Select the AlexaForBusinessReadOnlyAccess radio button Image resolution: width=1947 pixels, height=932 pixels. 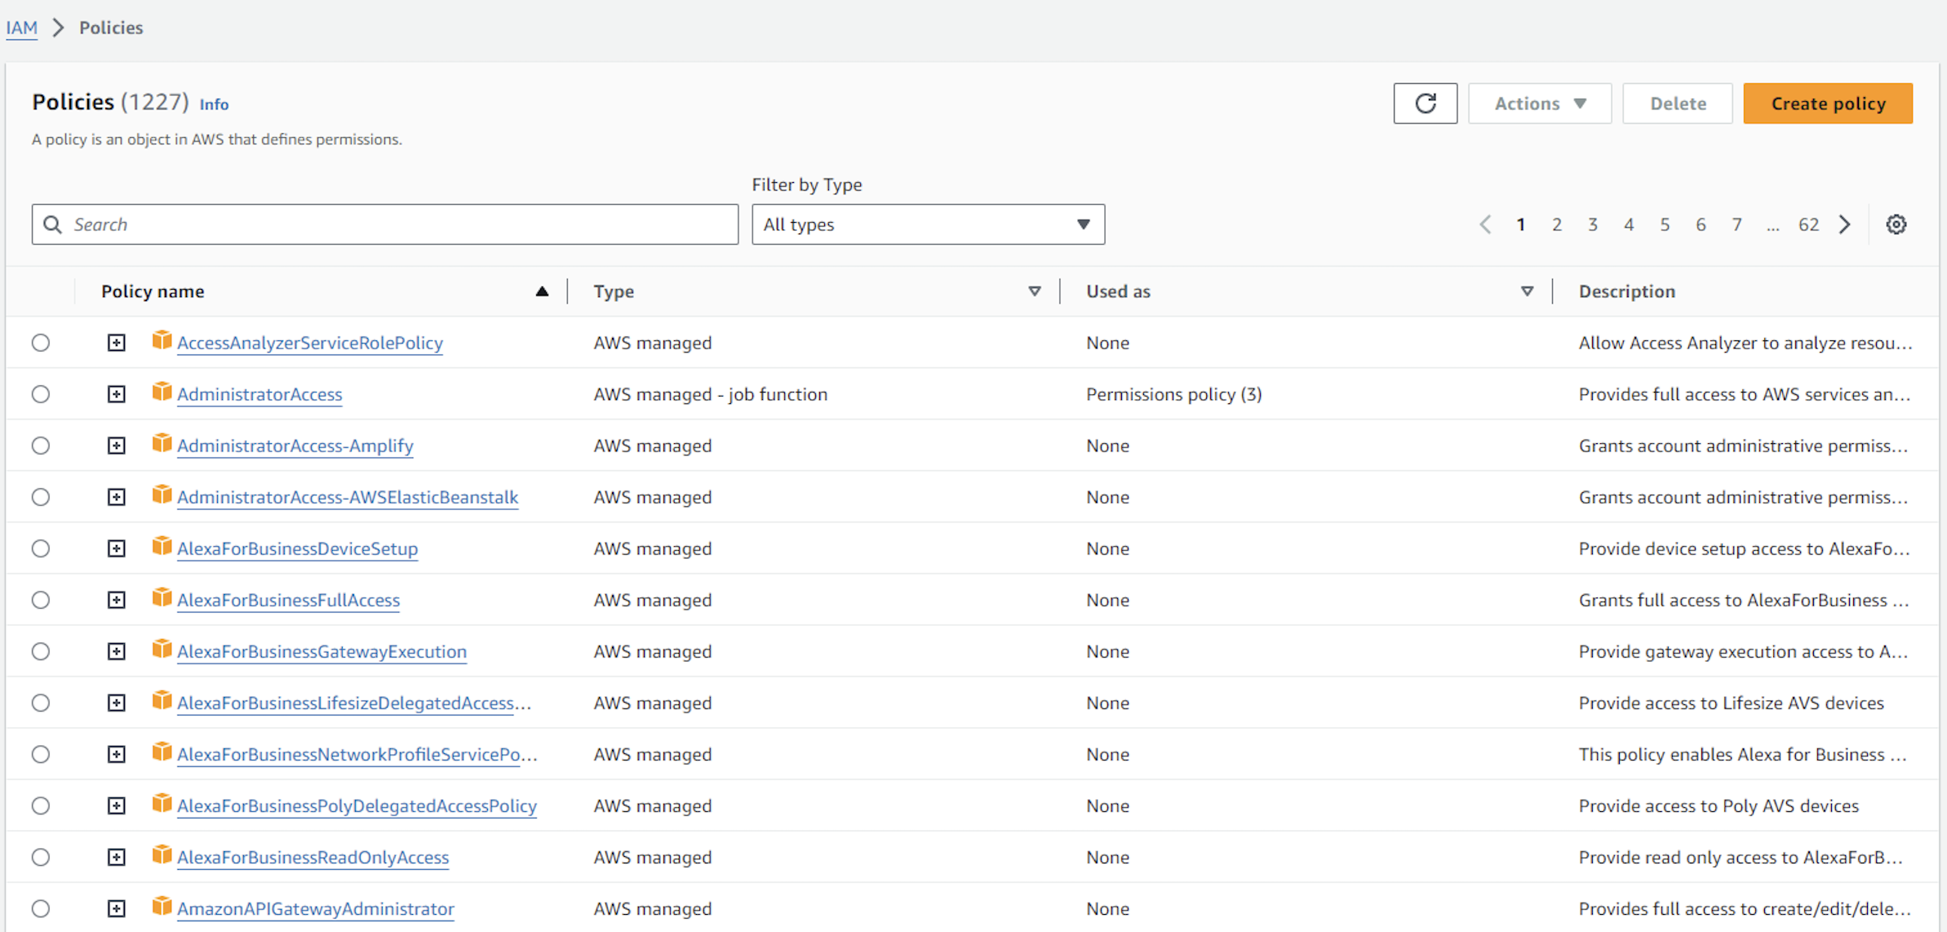point(41,857)
